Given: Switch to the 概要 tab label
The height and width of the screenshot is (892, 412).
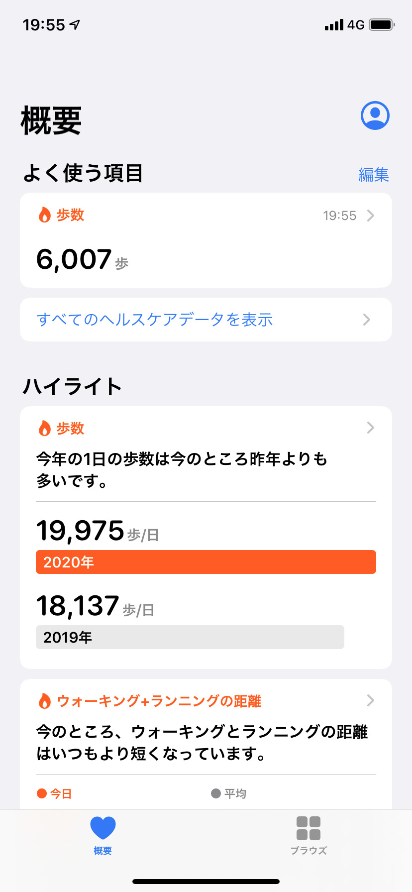Looking at the screenshot, I should (x=103, y=851).
